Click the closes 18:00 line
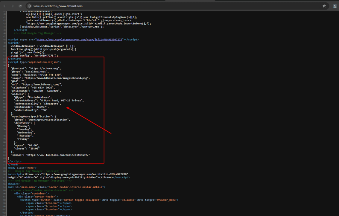Screen dimensions: 339x216 27,149
